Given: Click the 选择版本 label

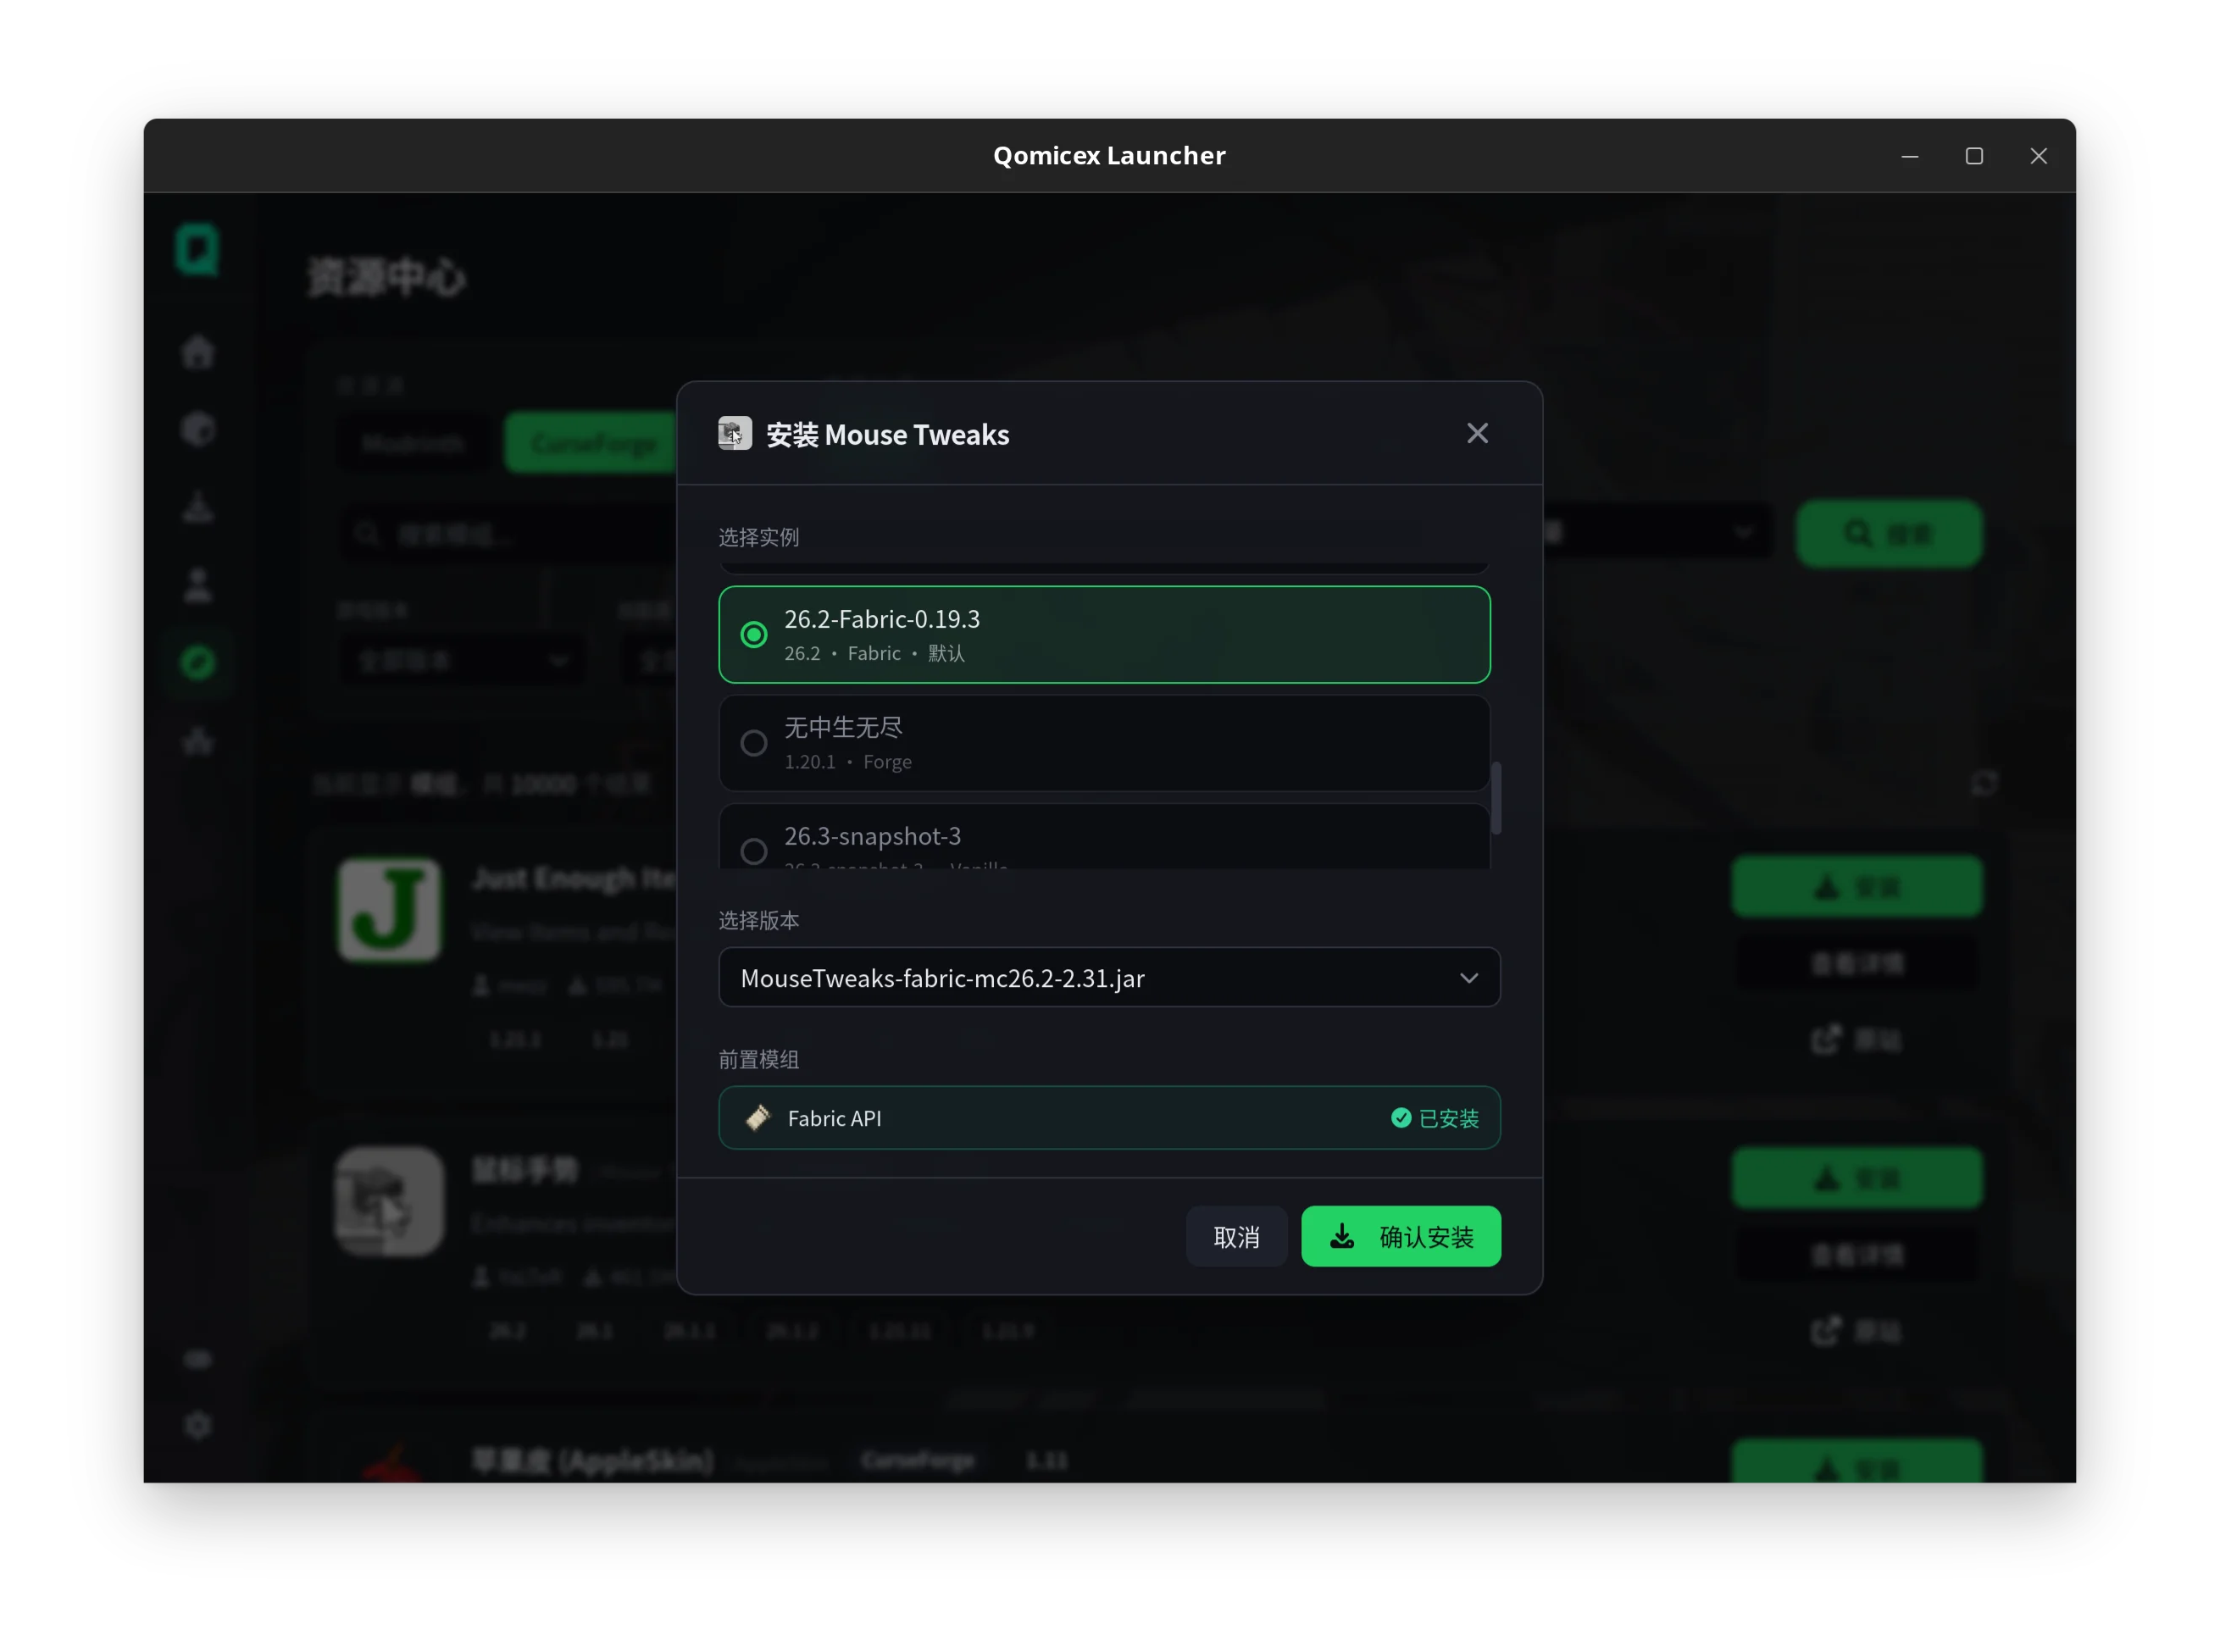Looking at the screenshot, I should [x=759, y=920].
